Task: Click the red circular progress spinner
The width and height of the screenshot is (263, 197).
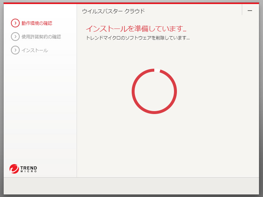Action: (x=154, y=91)
